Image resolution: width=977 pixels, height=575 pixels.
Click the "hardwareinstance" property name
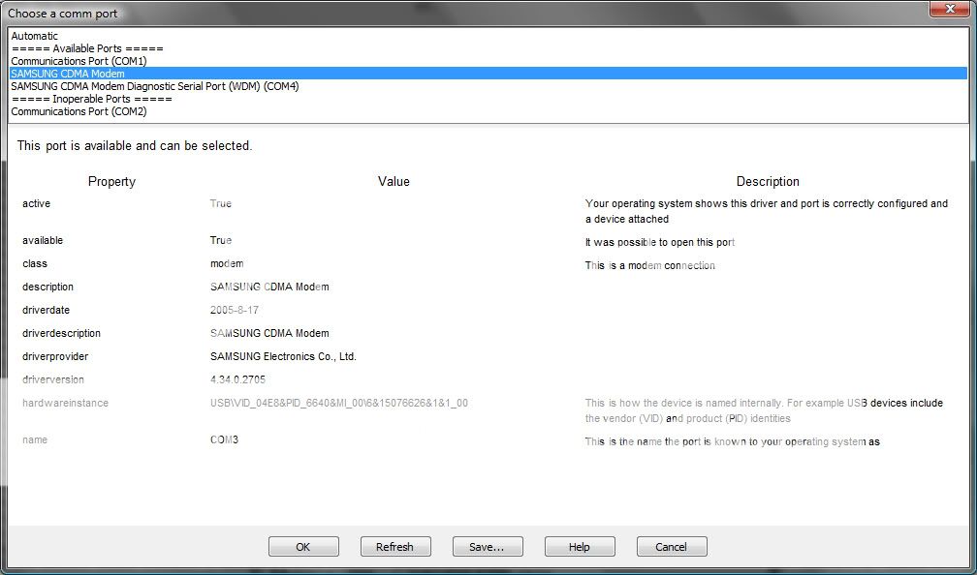point(66,403)
